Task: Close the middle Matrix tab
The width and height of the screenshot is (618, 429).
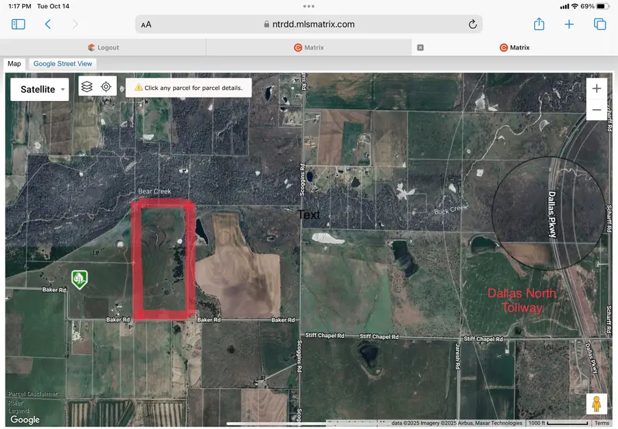Action: 420,47
